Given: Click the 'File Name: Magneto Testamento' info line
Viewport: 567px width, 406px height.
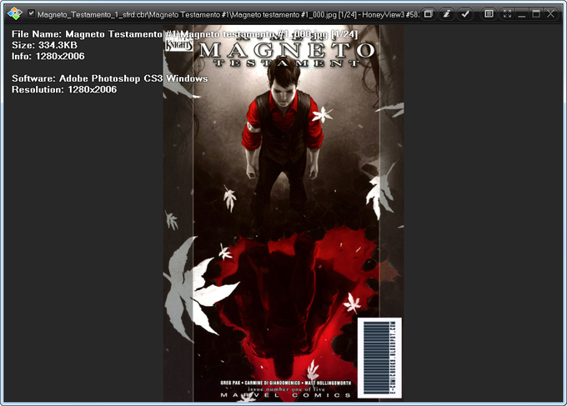Looking at the screenshot, I should click(184, 34).
